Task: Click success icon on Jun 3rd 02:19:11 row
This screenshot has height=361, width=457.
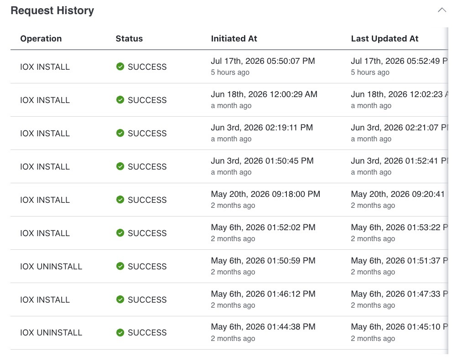Action: click(x=120, y=133)
